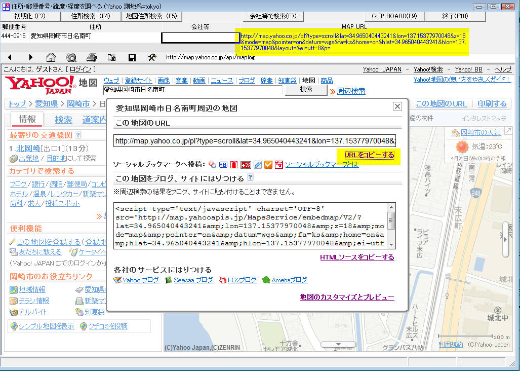520x371 pixels.
Task: Switch to the 検索 tab
Action: pos(63,120)
